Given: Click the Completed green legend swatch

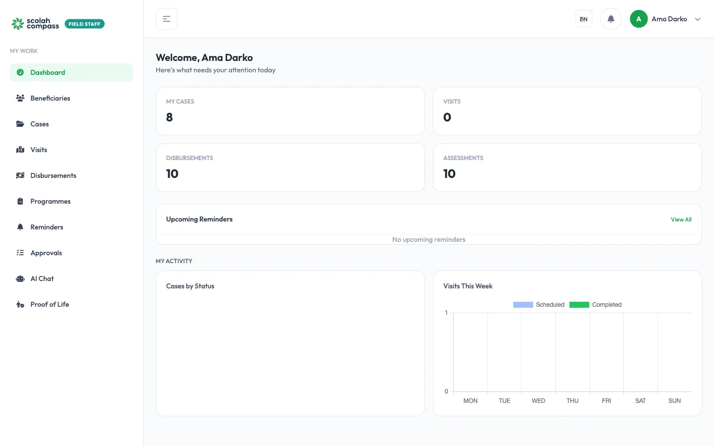Looking at the screenshot, I should (579, 305).
